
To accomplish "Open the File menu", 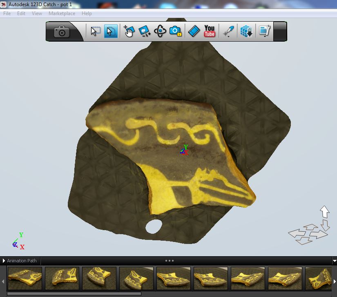I will point(7,13).
